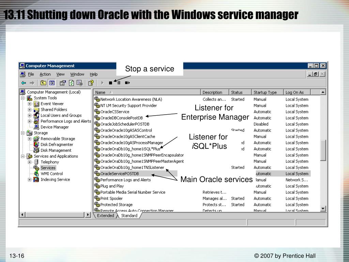Click the Local Users and Groups icon

click(x=36, y=115)
